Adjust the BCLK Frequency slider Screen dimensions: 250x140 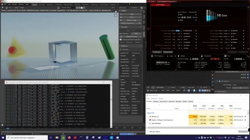187,15
